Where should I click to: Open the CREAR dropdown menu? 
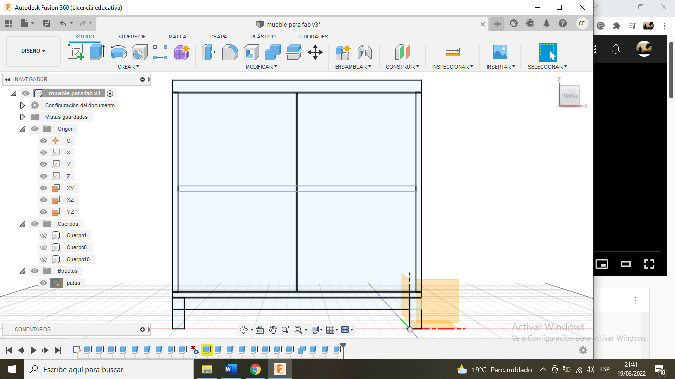tap(128, 67)
